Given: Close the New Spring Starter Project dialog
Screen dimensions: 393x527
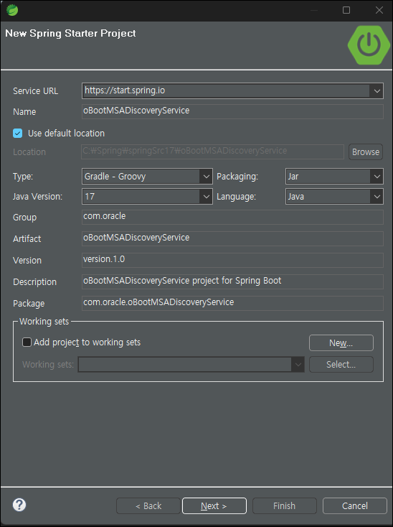Looking at the screenshot, I should tap(379, 10).
